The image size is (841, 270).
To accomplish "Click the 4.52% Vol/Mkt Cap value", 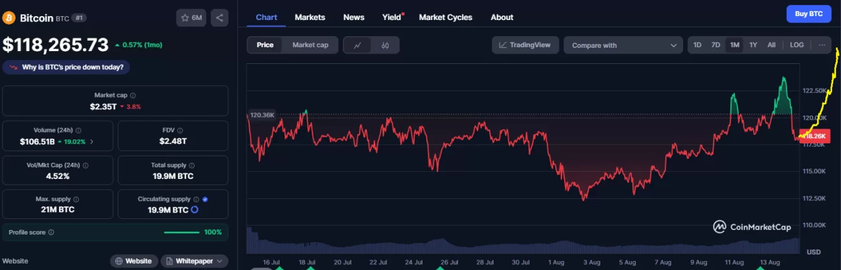I will coord(58,176).
